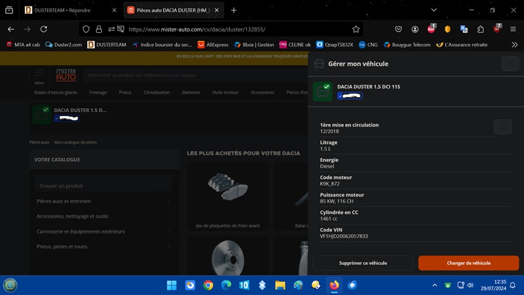Open the Huile moteur category
Viewport: 524px width, 295px height.
pyautogui.click(x=225, y=92)
